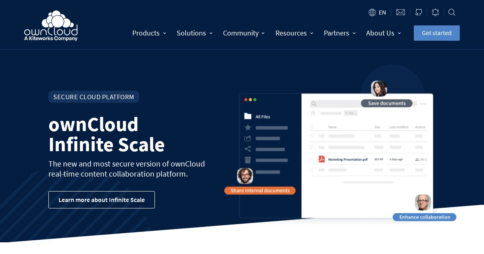This screenshot has width=484, height=254.
Task: Click the PDF icon beside Marketing-Presentation.pdf
Action: [x=321, y=159]
